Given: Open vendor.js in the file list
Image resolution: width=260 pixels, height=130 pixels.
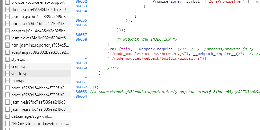Looking at the screenshot, I should point(37,74).
